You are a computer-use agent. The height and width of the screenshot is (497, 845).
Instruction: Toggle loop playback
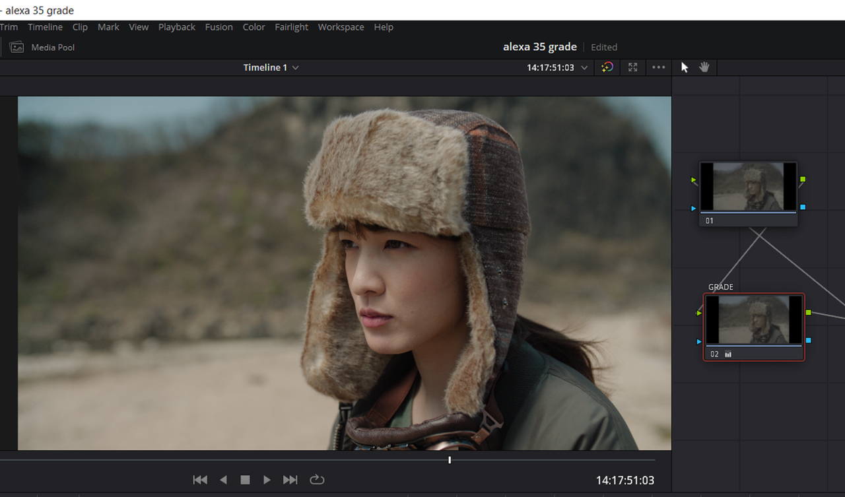[x=317, y=480]
